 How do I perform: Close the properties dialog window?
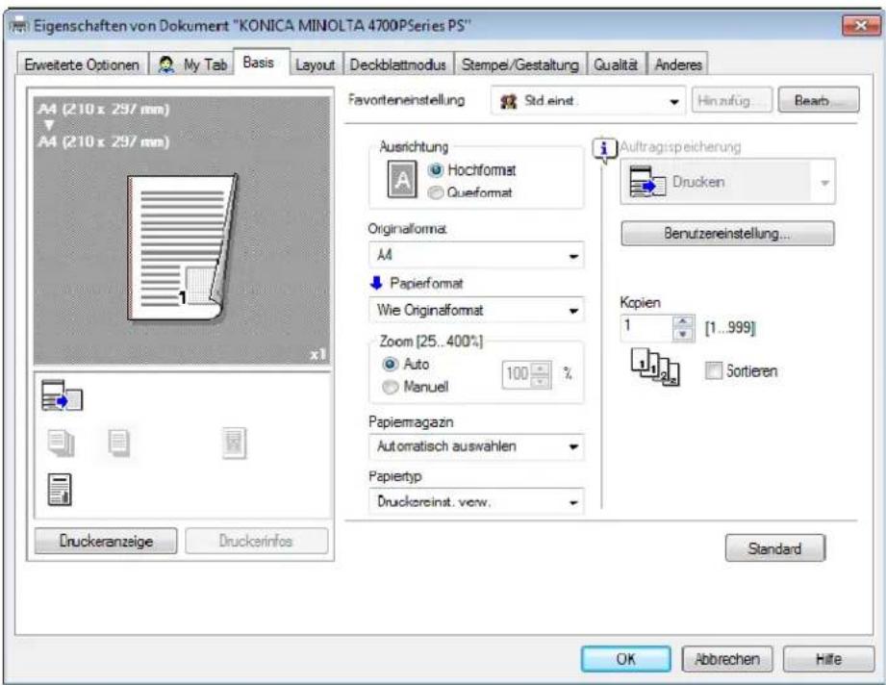pos(861,25)
